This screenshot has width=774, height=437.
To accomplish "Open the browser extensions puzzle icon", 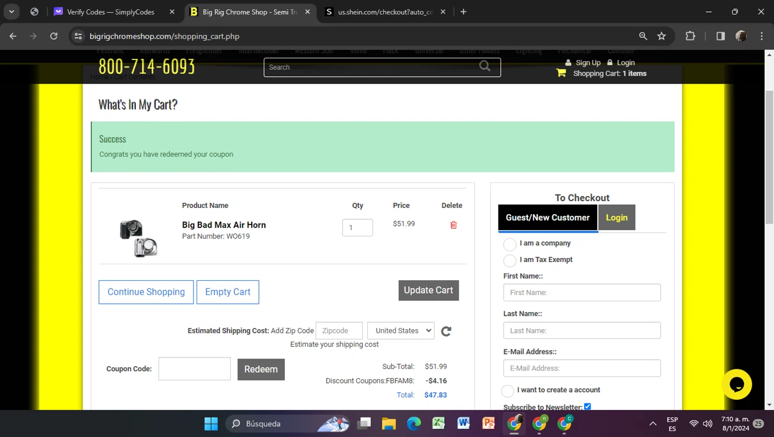I will point(690,36).
